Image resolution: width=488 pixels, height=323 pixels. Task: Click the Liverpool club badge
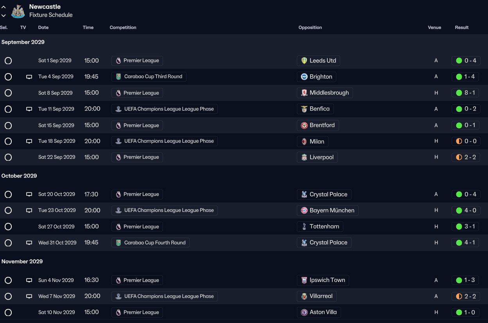[304, 157]
